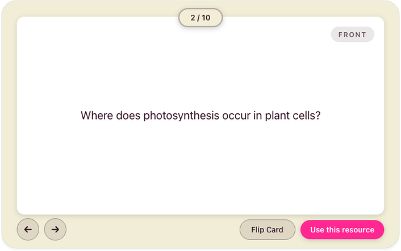The height and width of the screenshot is (251, 401).
Task: Click the left arrow previous card icon
Action: click(28, 229)
